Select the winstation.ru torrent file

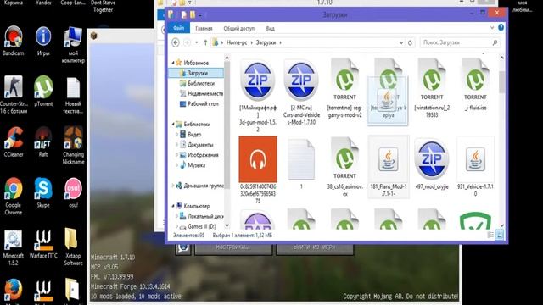coord(432,88)
